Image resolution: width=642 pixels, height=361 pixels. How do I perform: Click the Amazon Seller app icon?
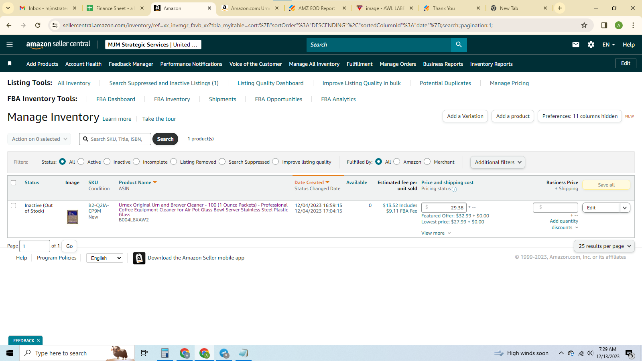point(139,258)
